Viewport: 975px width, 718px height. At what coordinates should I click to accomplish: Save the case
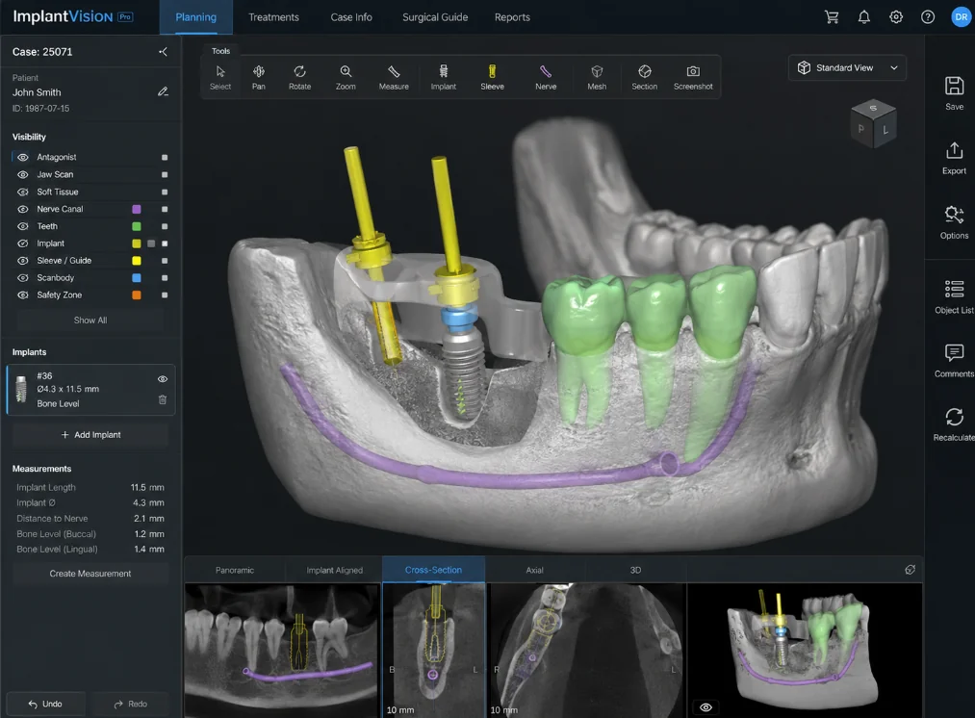point(955,93)
